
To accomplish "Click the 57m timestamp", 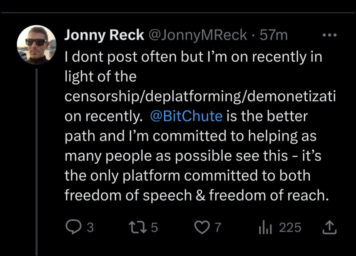I will click(x=274, y=35).
